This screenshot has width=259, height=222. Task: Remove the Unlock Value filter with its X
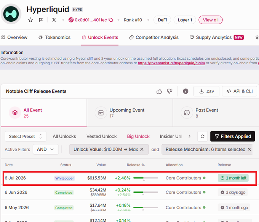pos(142,149)
